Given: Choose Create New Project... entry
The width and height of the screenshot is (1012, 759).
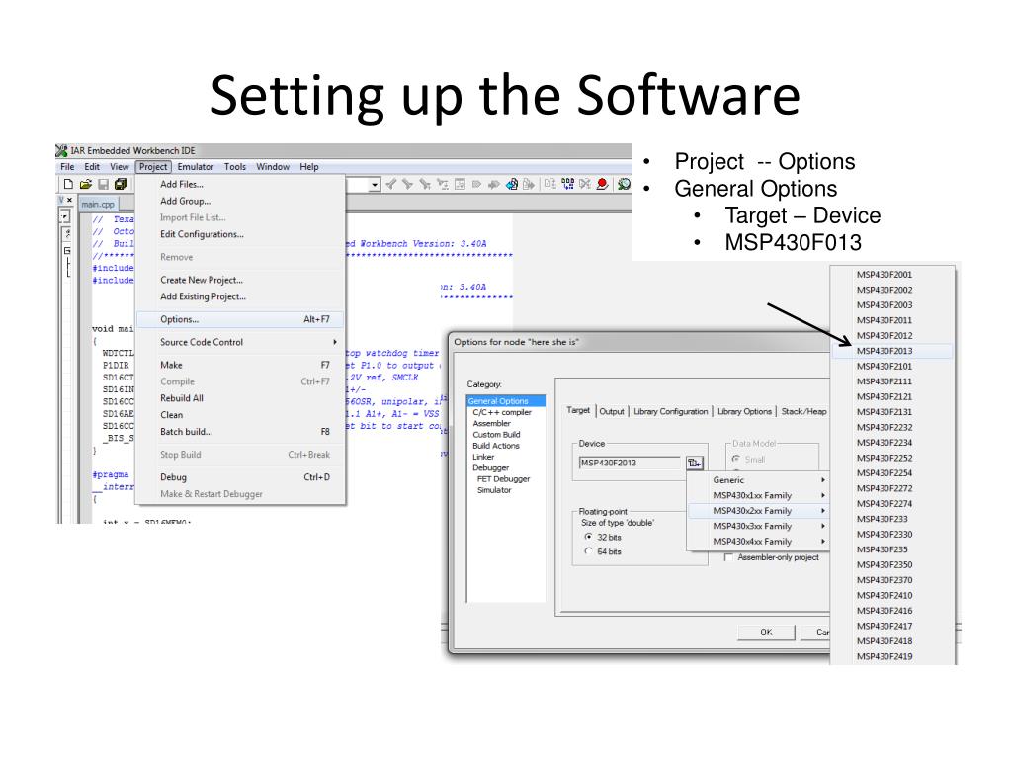Looking at the screenshot, I should point(240,280).
